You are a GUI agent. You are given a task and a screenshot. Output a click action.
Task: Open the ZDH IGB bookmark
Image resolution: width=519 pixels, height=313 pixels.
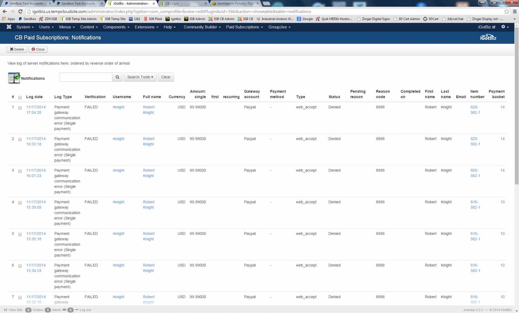point(48,19)
